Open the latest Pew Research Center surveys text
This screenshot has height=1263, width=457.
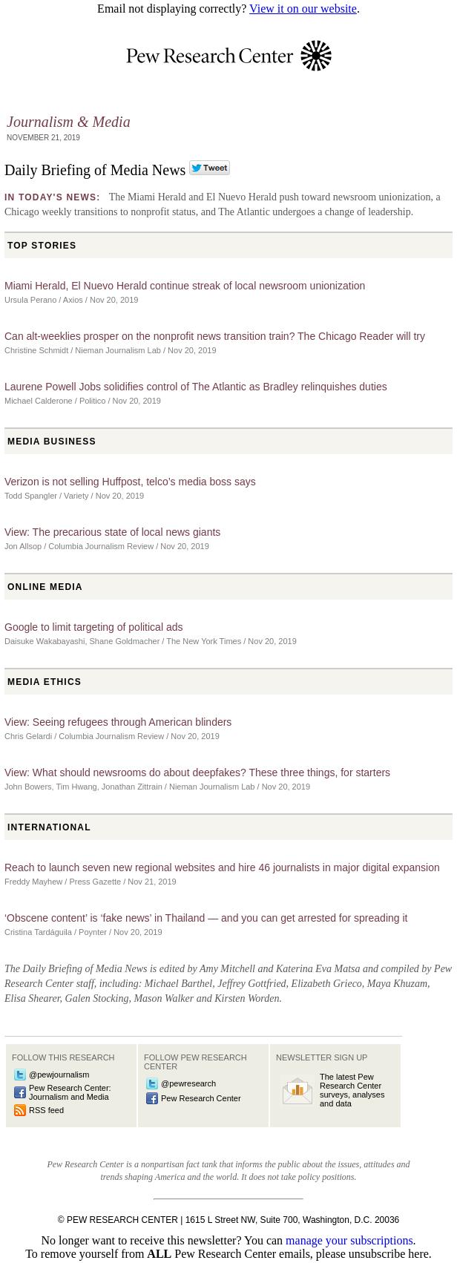tap(352, 1090)
